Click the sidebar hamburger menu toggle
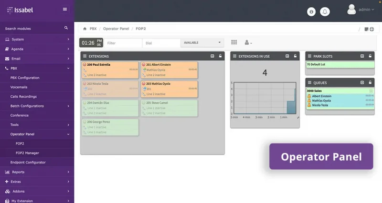Viewport: 382px width, 203px height. pyautogui.click(x=65, y=9)
